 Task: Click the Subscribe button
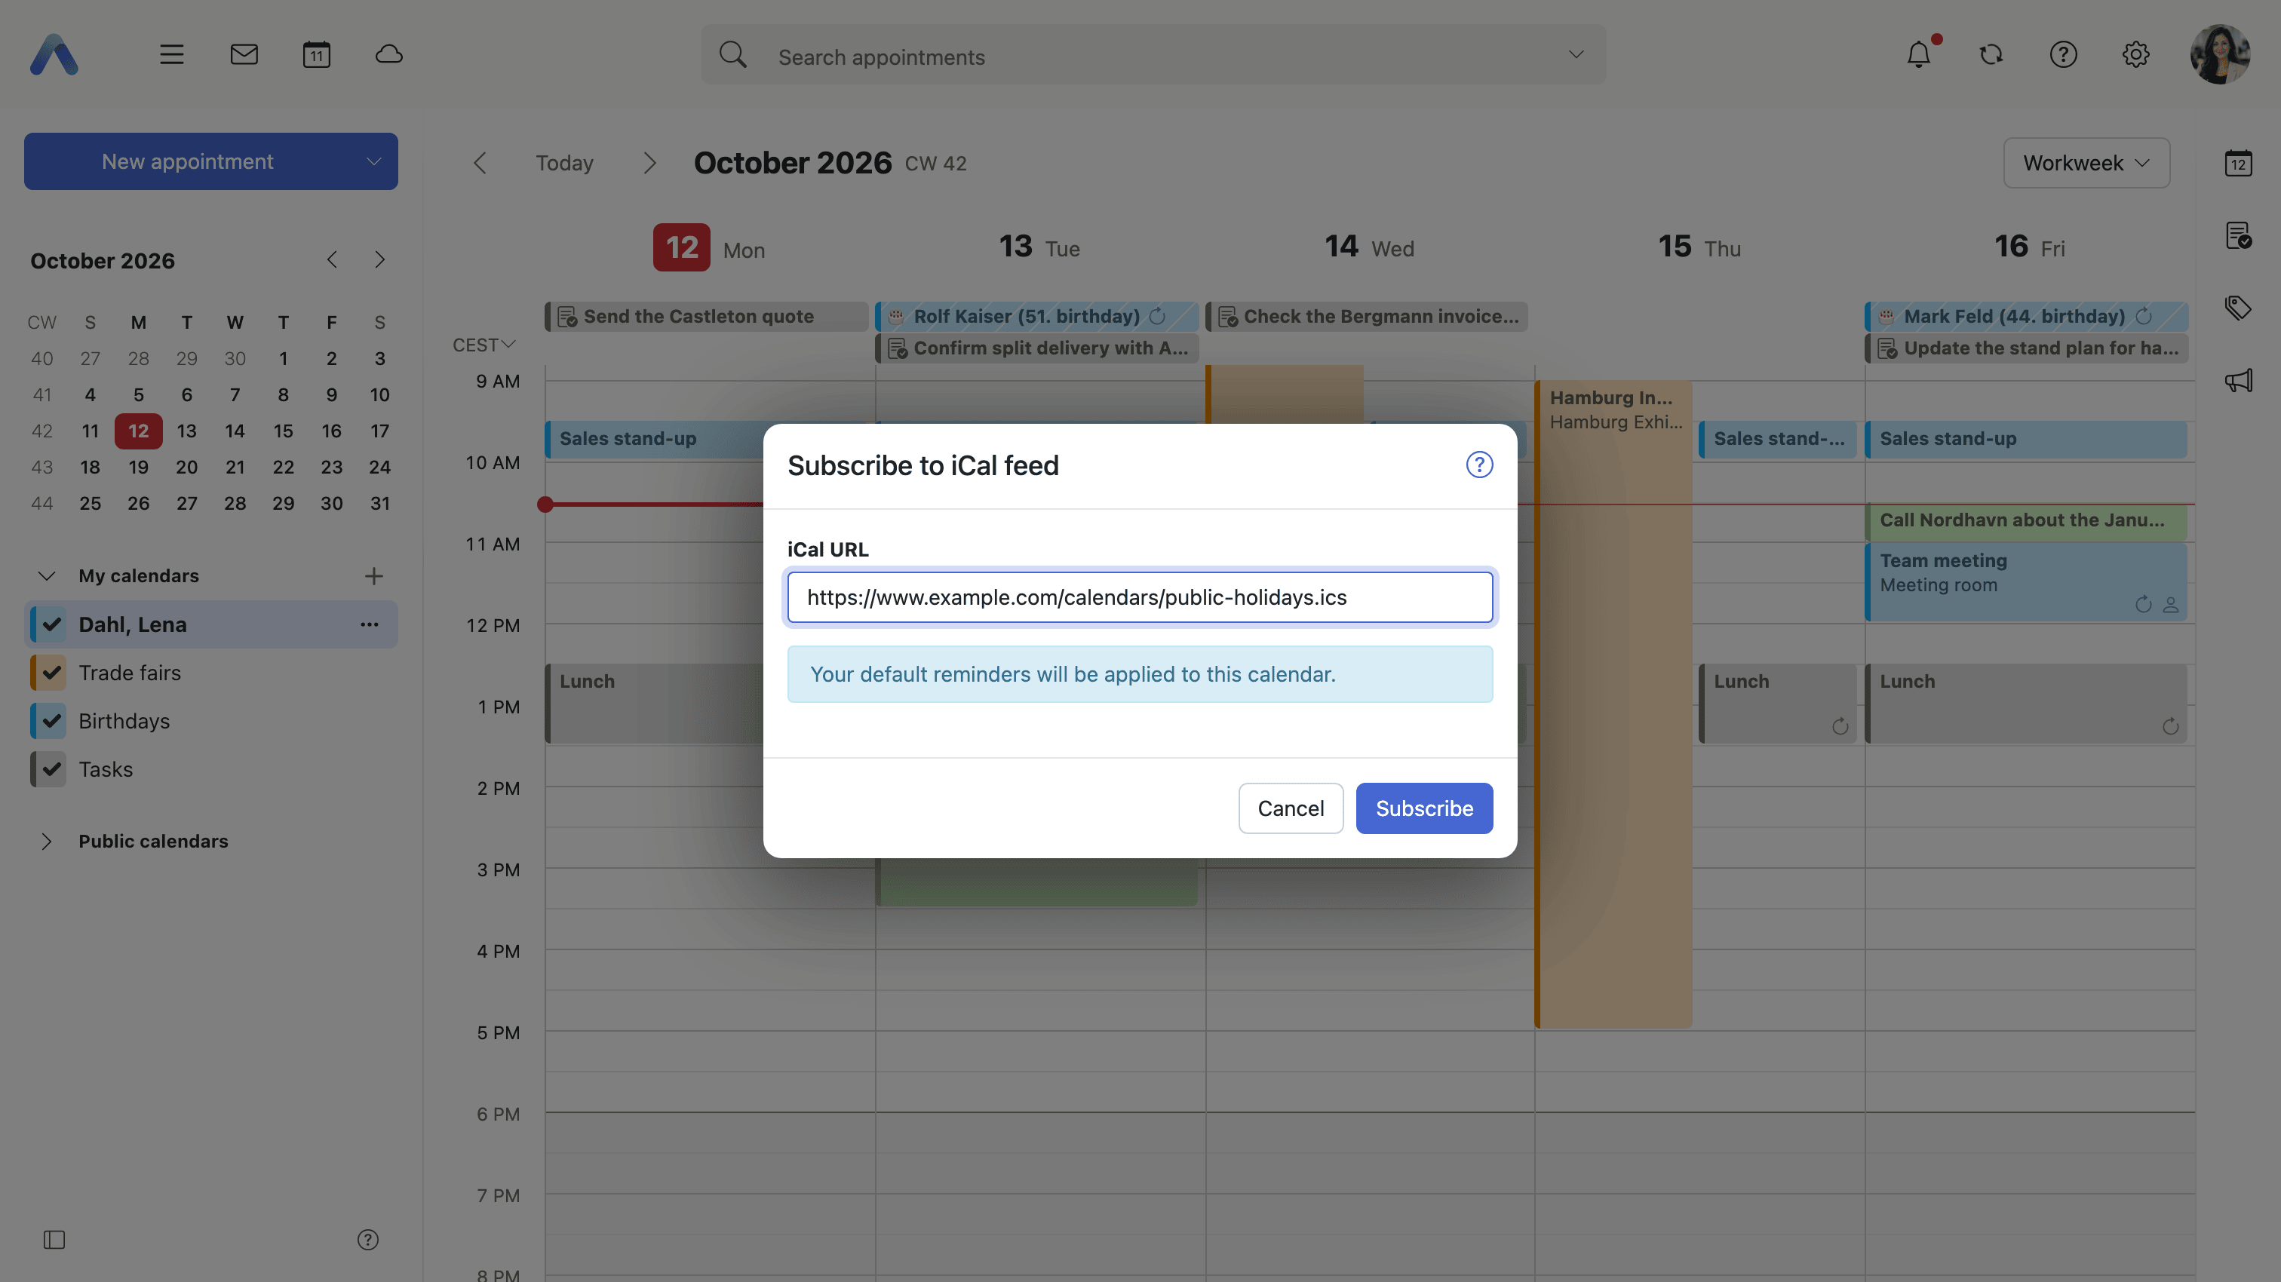pos(1425,808)
